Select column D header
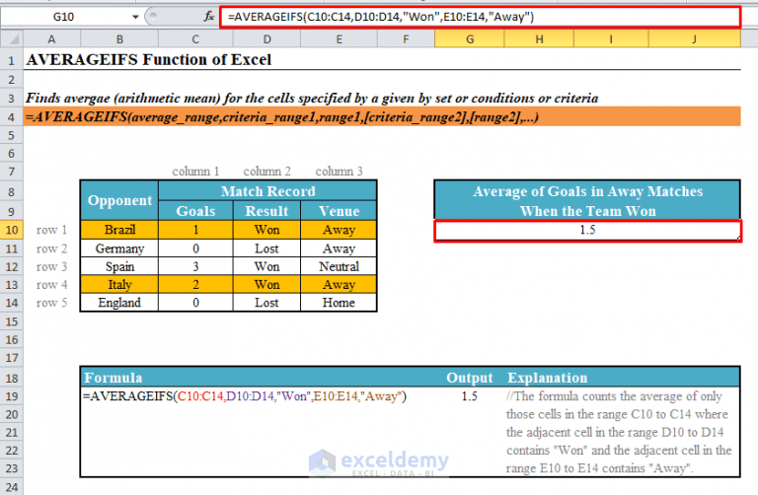Screen dimensions: 758x495 click(x=266, y=39)
